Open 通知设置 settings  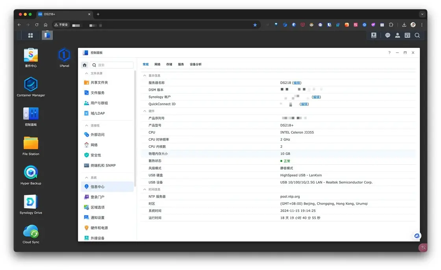point(107,217)
